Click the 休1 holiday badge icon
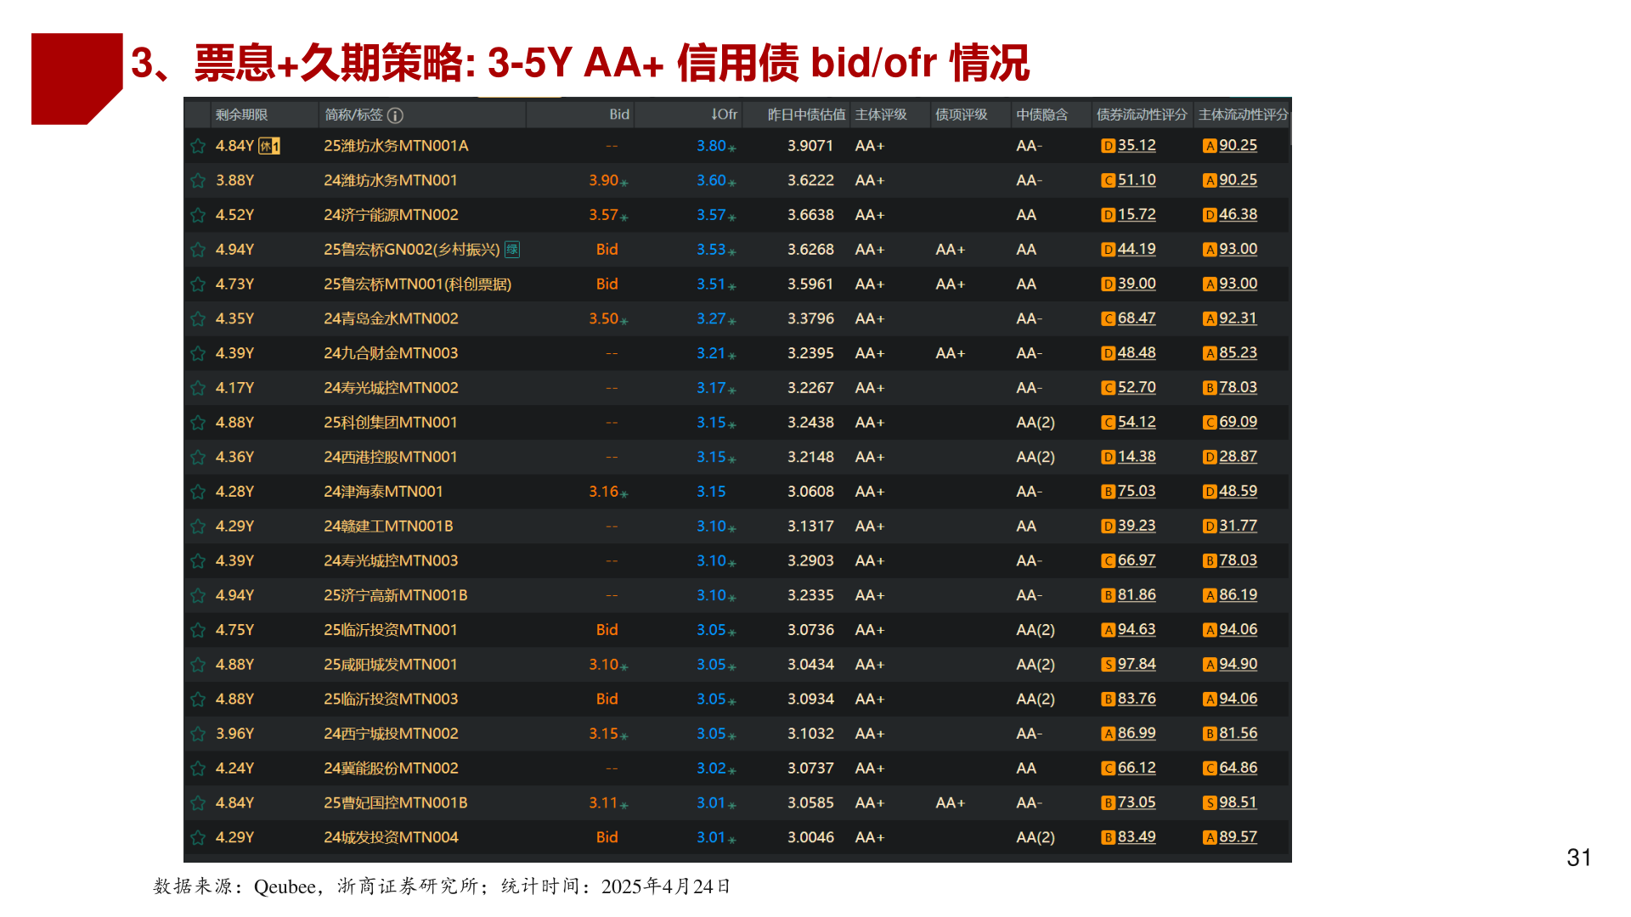1631x917 pixels. [269, 146]
